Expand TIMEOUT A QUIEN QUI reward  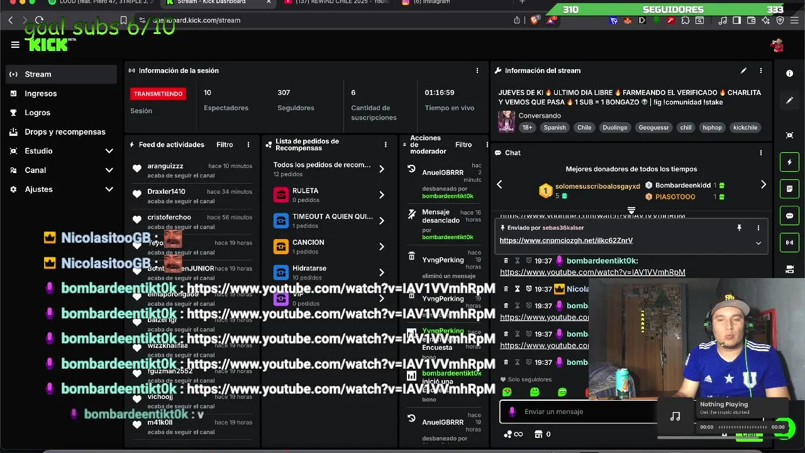[x=381, y=221]
